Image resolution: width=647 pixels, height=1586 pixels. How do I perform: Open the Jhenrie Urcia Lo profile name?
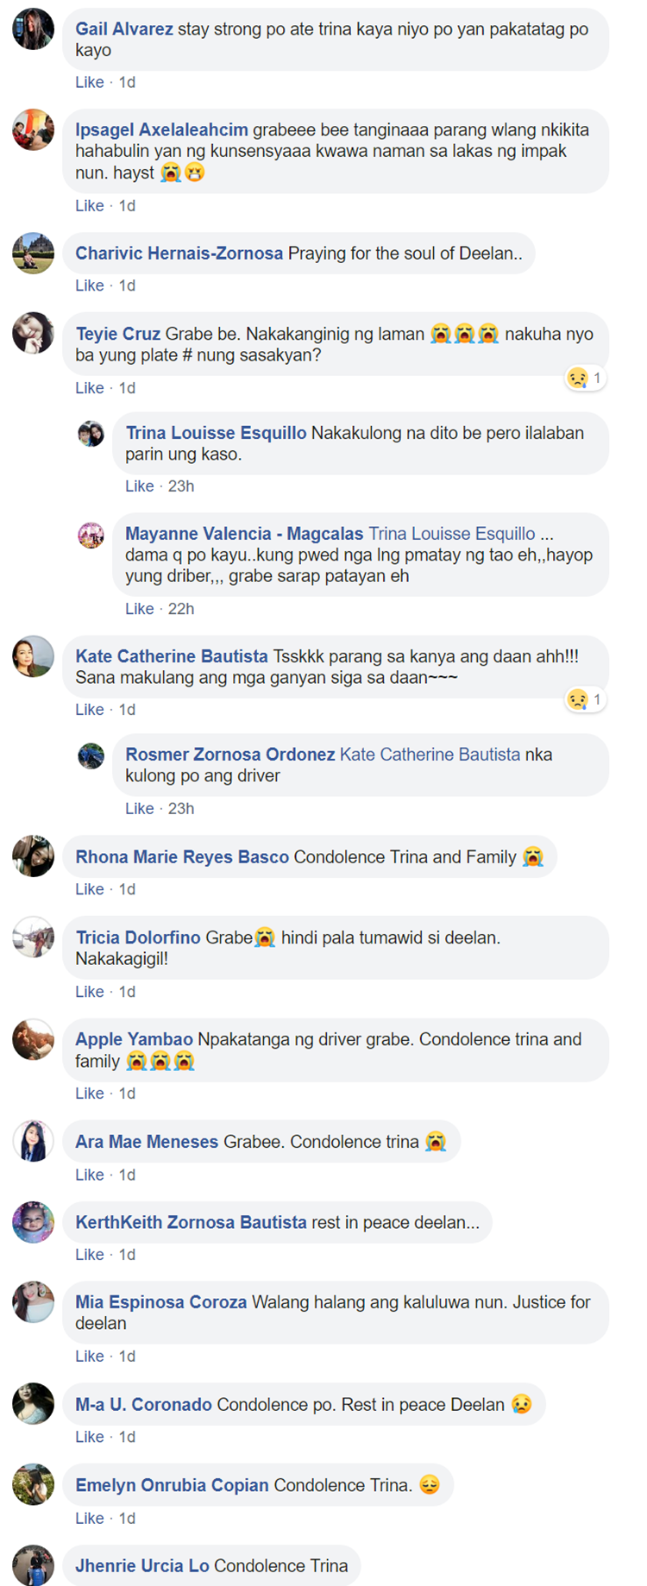coord(142,1566)
